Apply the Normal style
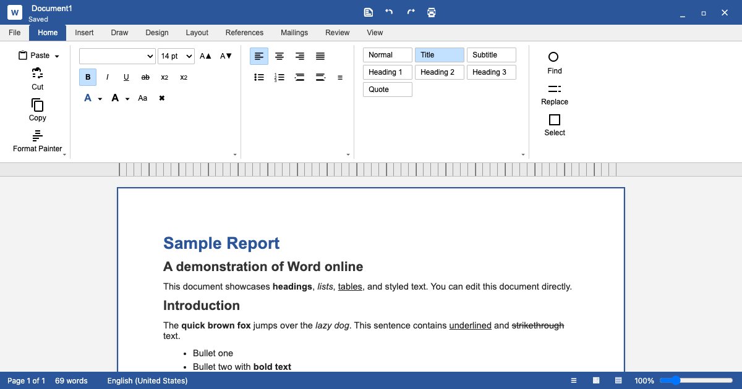 pos(388,55)
